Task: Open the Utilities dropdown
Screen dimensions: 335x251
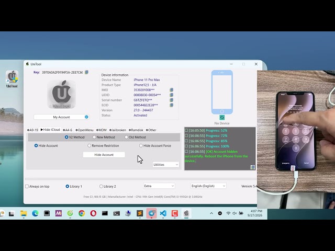Action: coord(166,165)
